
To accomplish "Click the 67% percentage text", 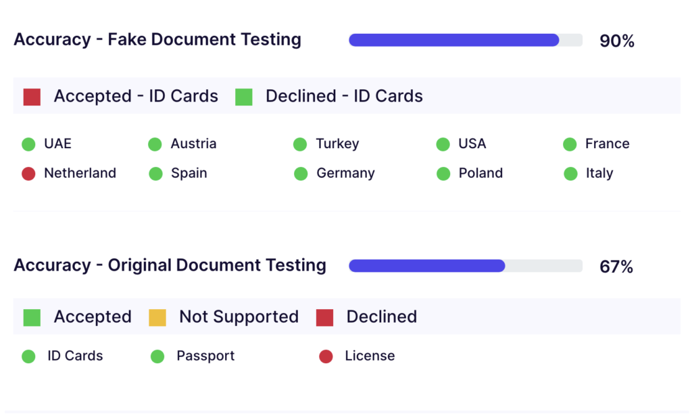I will [x=616, y=266].
